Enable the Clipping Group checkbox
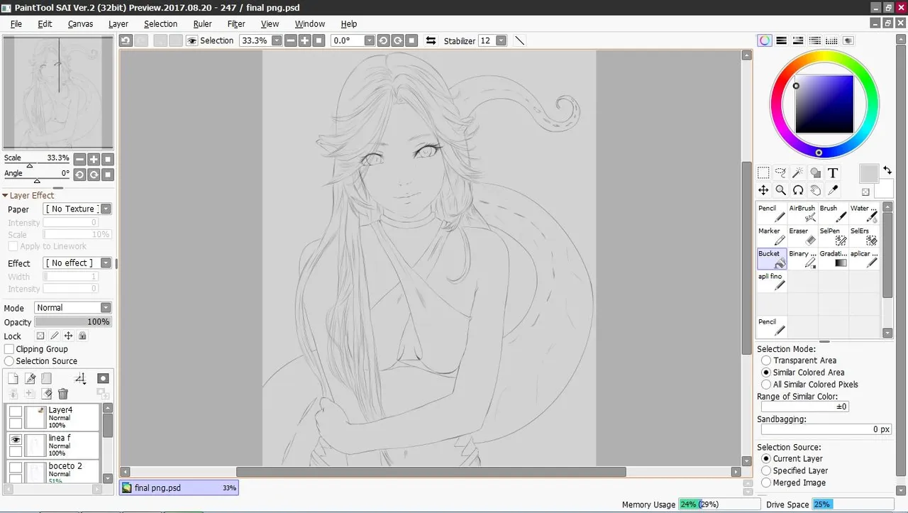Screen dimensions: 908x513 pyautogui.click(x=9, y=349)
